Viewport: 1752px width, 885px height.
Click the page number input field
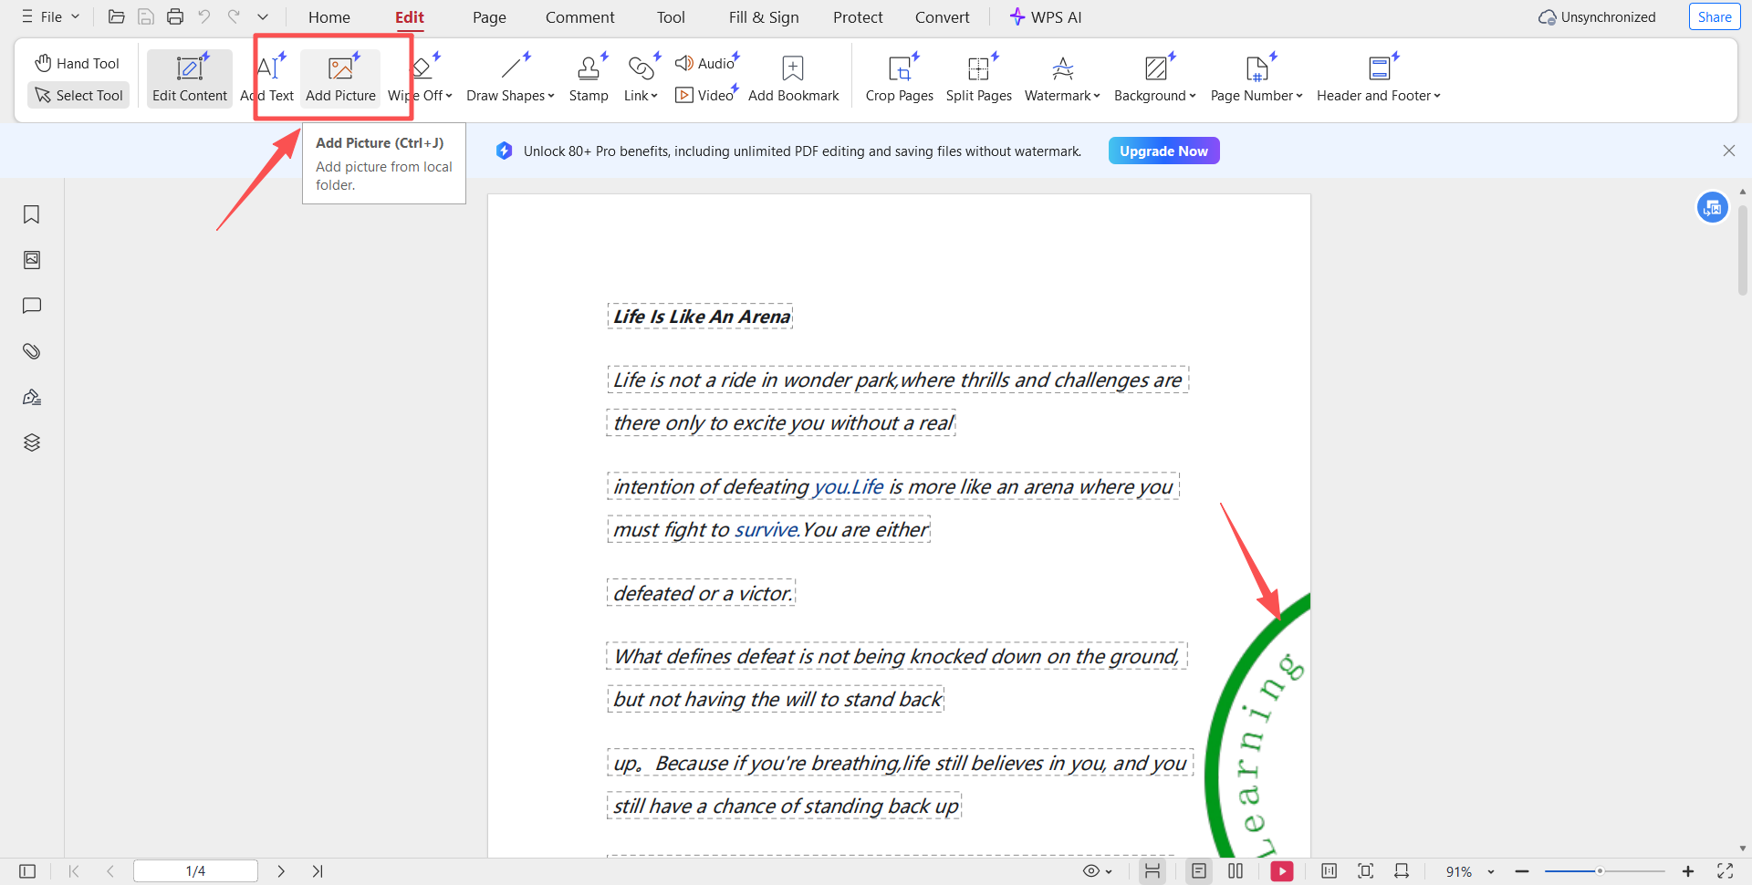(x=195, y=871)
